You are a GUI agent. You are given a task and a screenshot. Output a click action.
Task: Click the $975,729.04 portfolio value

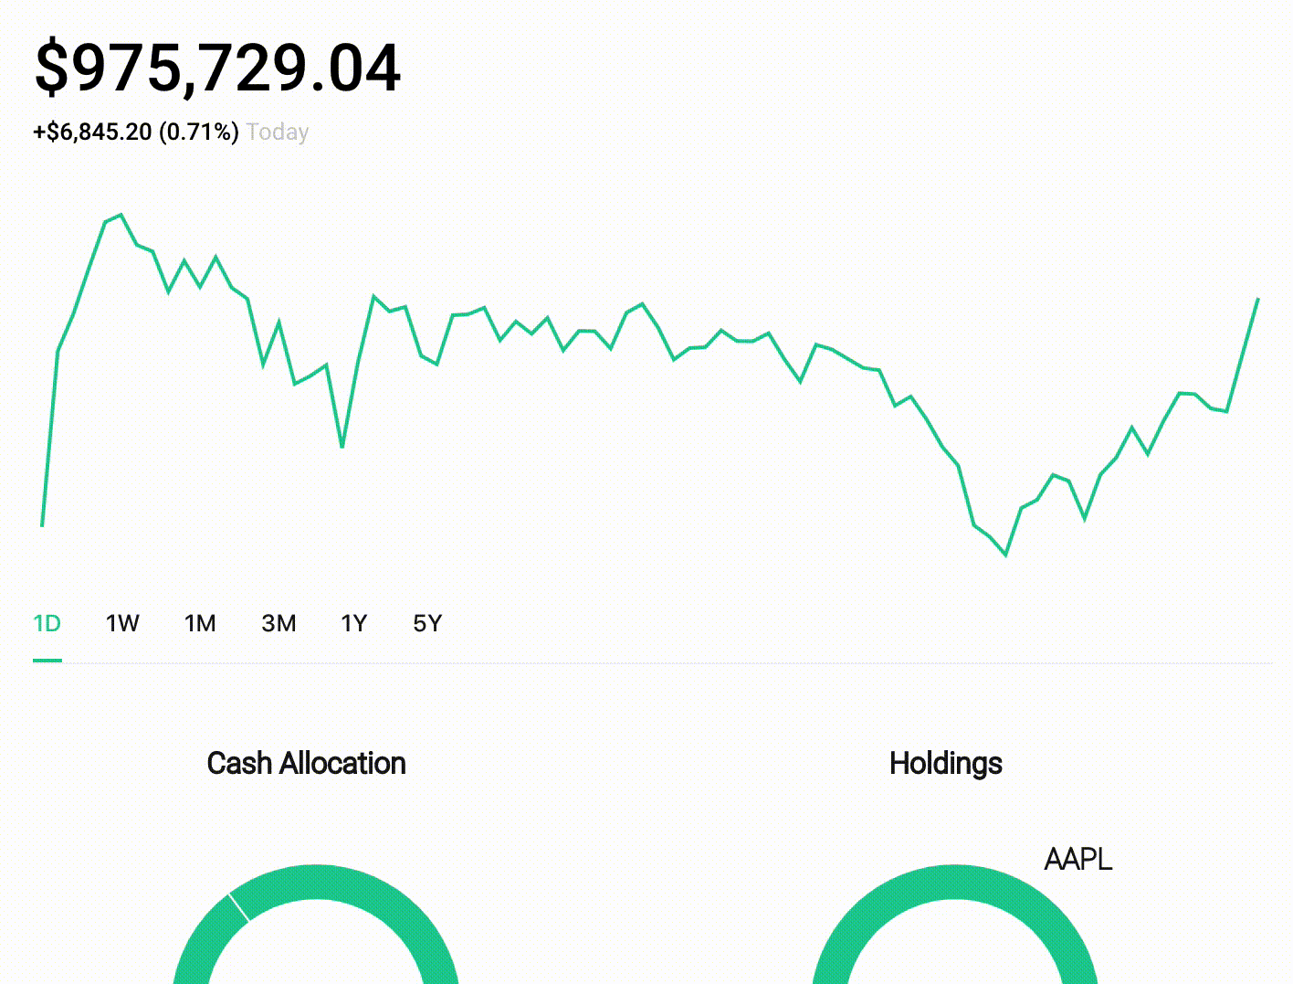tap(217, 69)
